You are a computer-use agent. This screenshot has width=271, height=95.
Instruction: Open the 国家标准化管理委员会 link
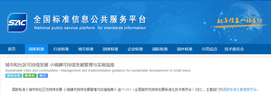click(x=240, y=90)
